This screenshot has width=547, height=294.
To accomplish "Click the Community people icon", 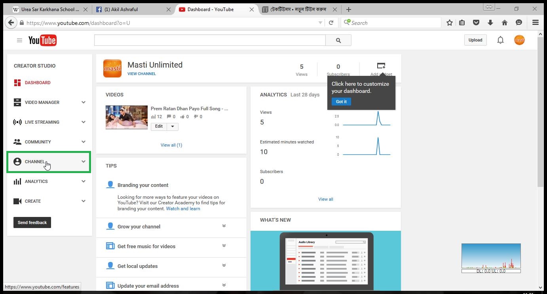I will (17, 141).
